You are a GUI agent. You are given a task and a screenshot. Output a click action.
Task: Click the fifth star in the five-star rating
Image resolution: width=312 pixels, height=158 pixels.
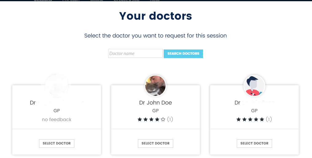coord(262,119)
